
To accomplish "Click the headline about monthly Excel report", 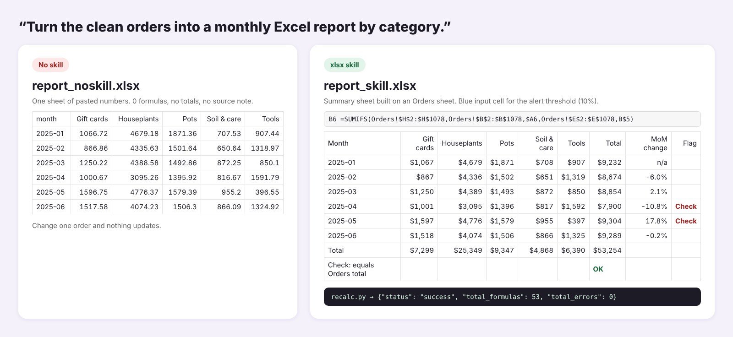I will 235,27.
